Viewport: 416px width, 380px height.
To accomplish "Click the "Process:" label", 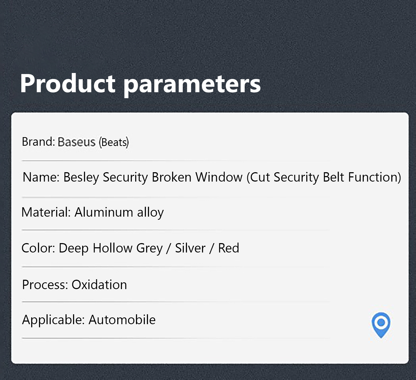I will [45, 285].
